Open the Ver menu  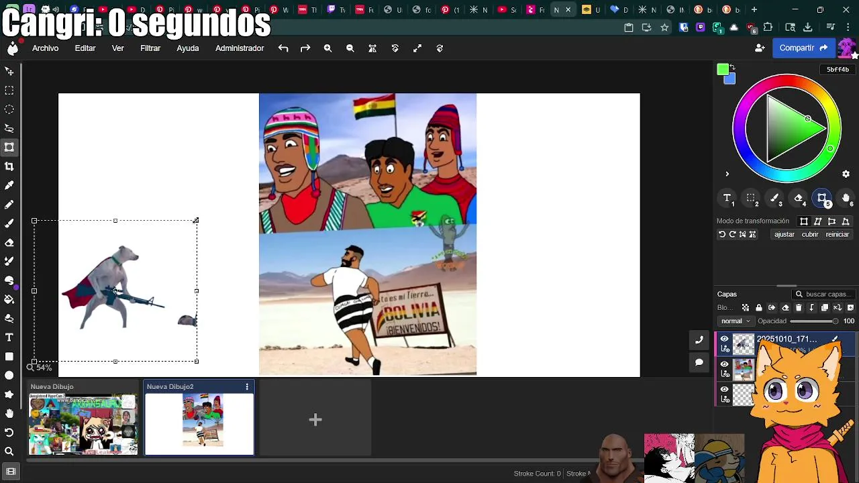click(x=118, y=48)
